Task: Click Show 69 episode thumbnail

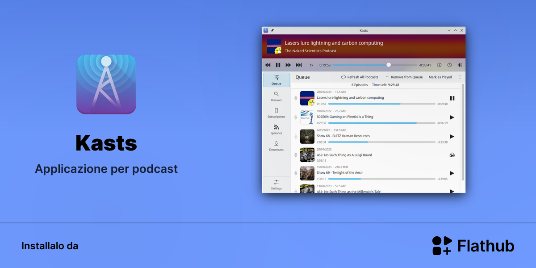Action: click(x=307, y=173)
